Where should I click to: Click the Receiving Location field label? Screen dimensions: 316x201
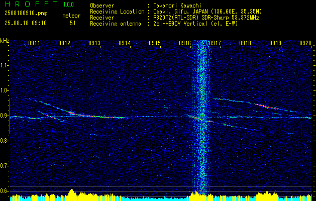(x=117, y=12)
